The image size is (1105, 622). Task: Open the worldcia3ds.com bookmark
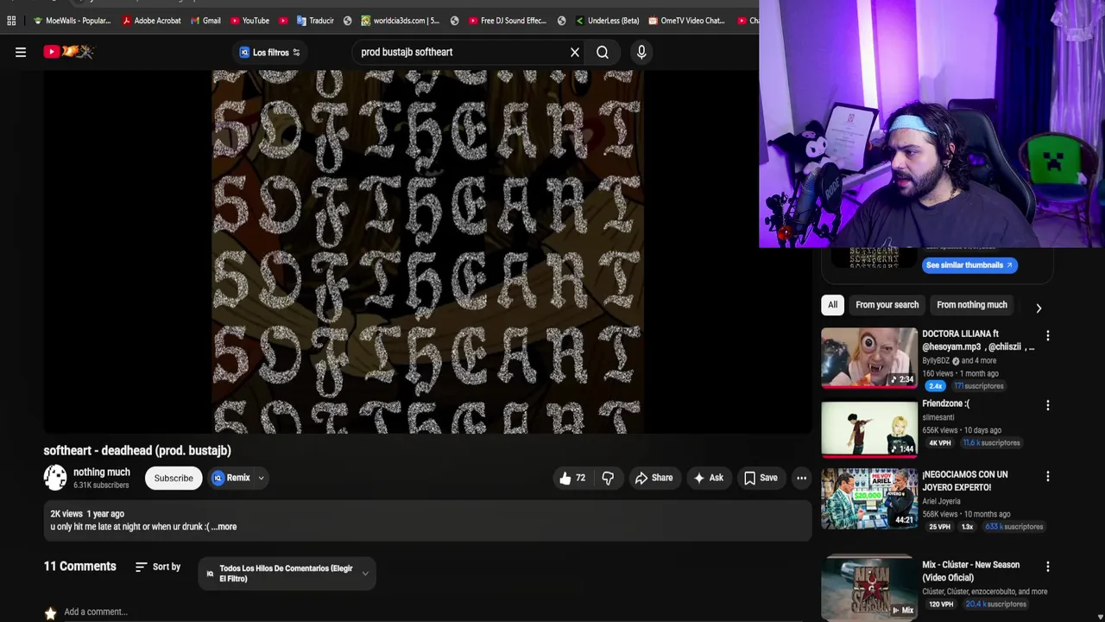coord(400,21)
